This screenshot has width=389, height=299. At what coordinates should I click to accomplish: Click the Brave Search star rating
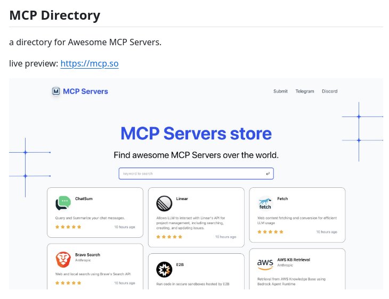68,283
